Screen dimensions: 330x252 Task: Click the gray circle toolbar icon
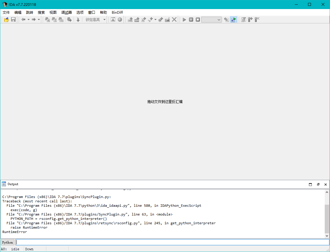click(x=120, y=20)
